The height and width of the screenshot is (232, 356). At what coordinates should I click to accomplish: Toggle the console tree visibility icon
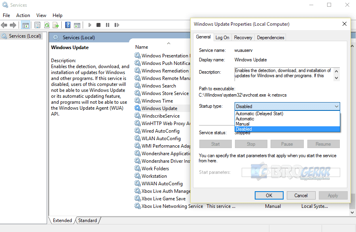pyautogui.click(x=26, y=25)
